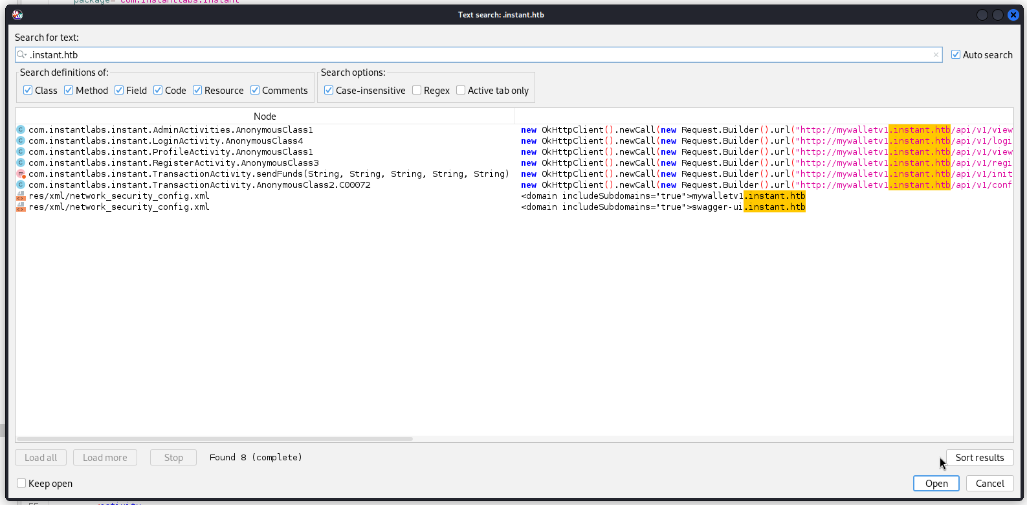
Task: Click the class icon beside LoginActivity.AnonymousClass4
Action: coord(21,140)
